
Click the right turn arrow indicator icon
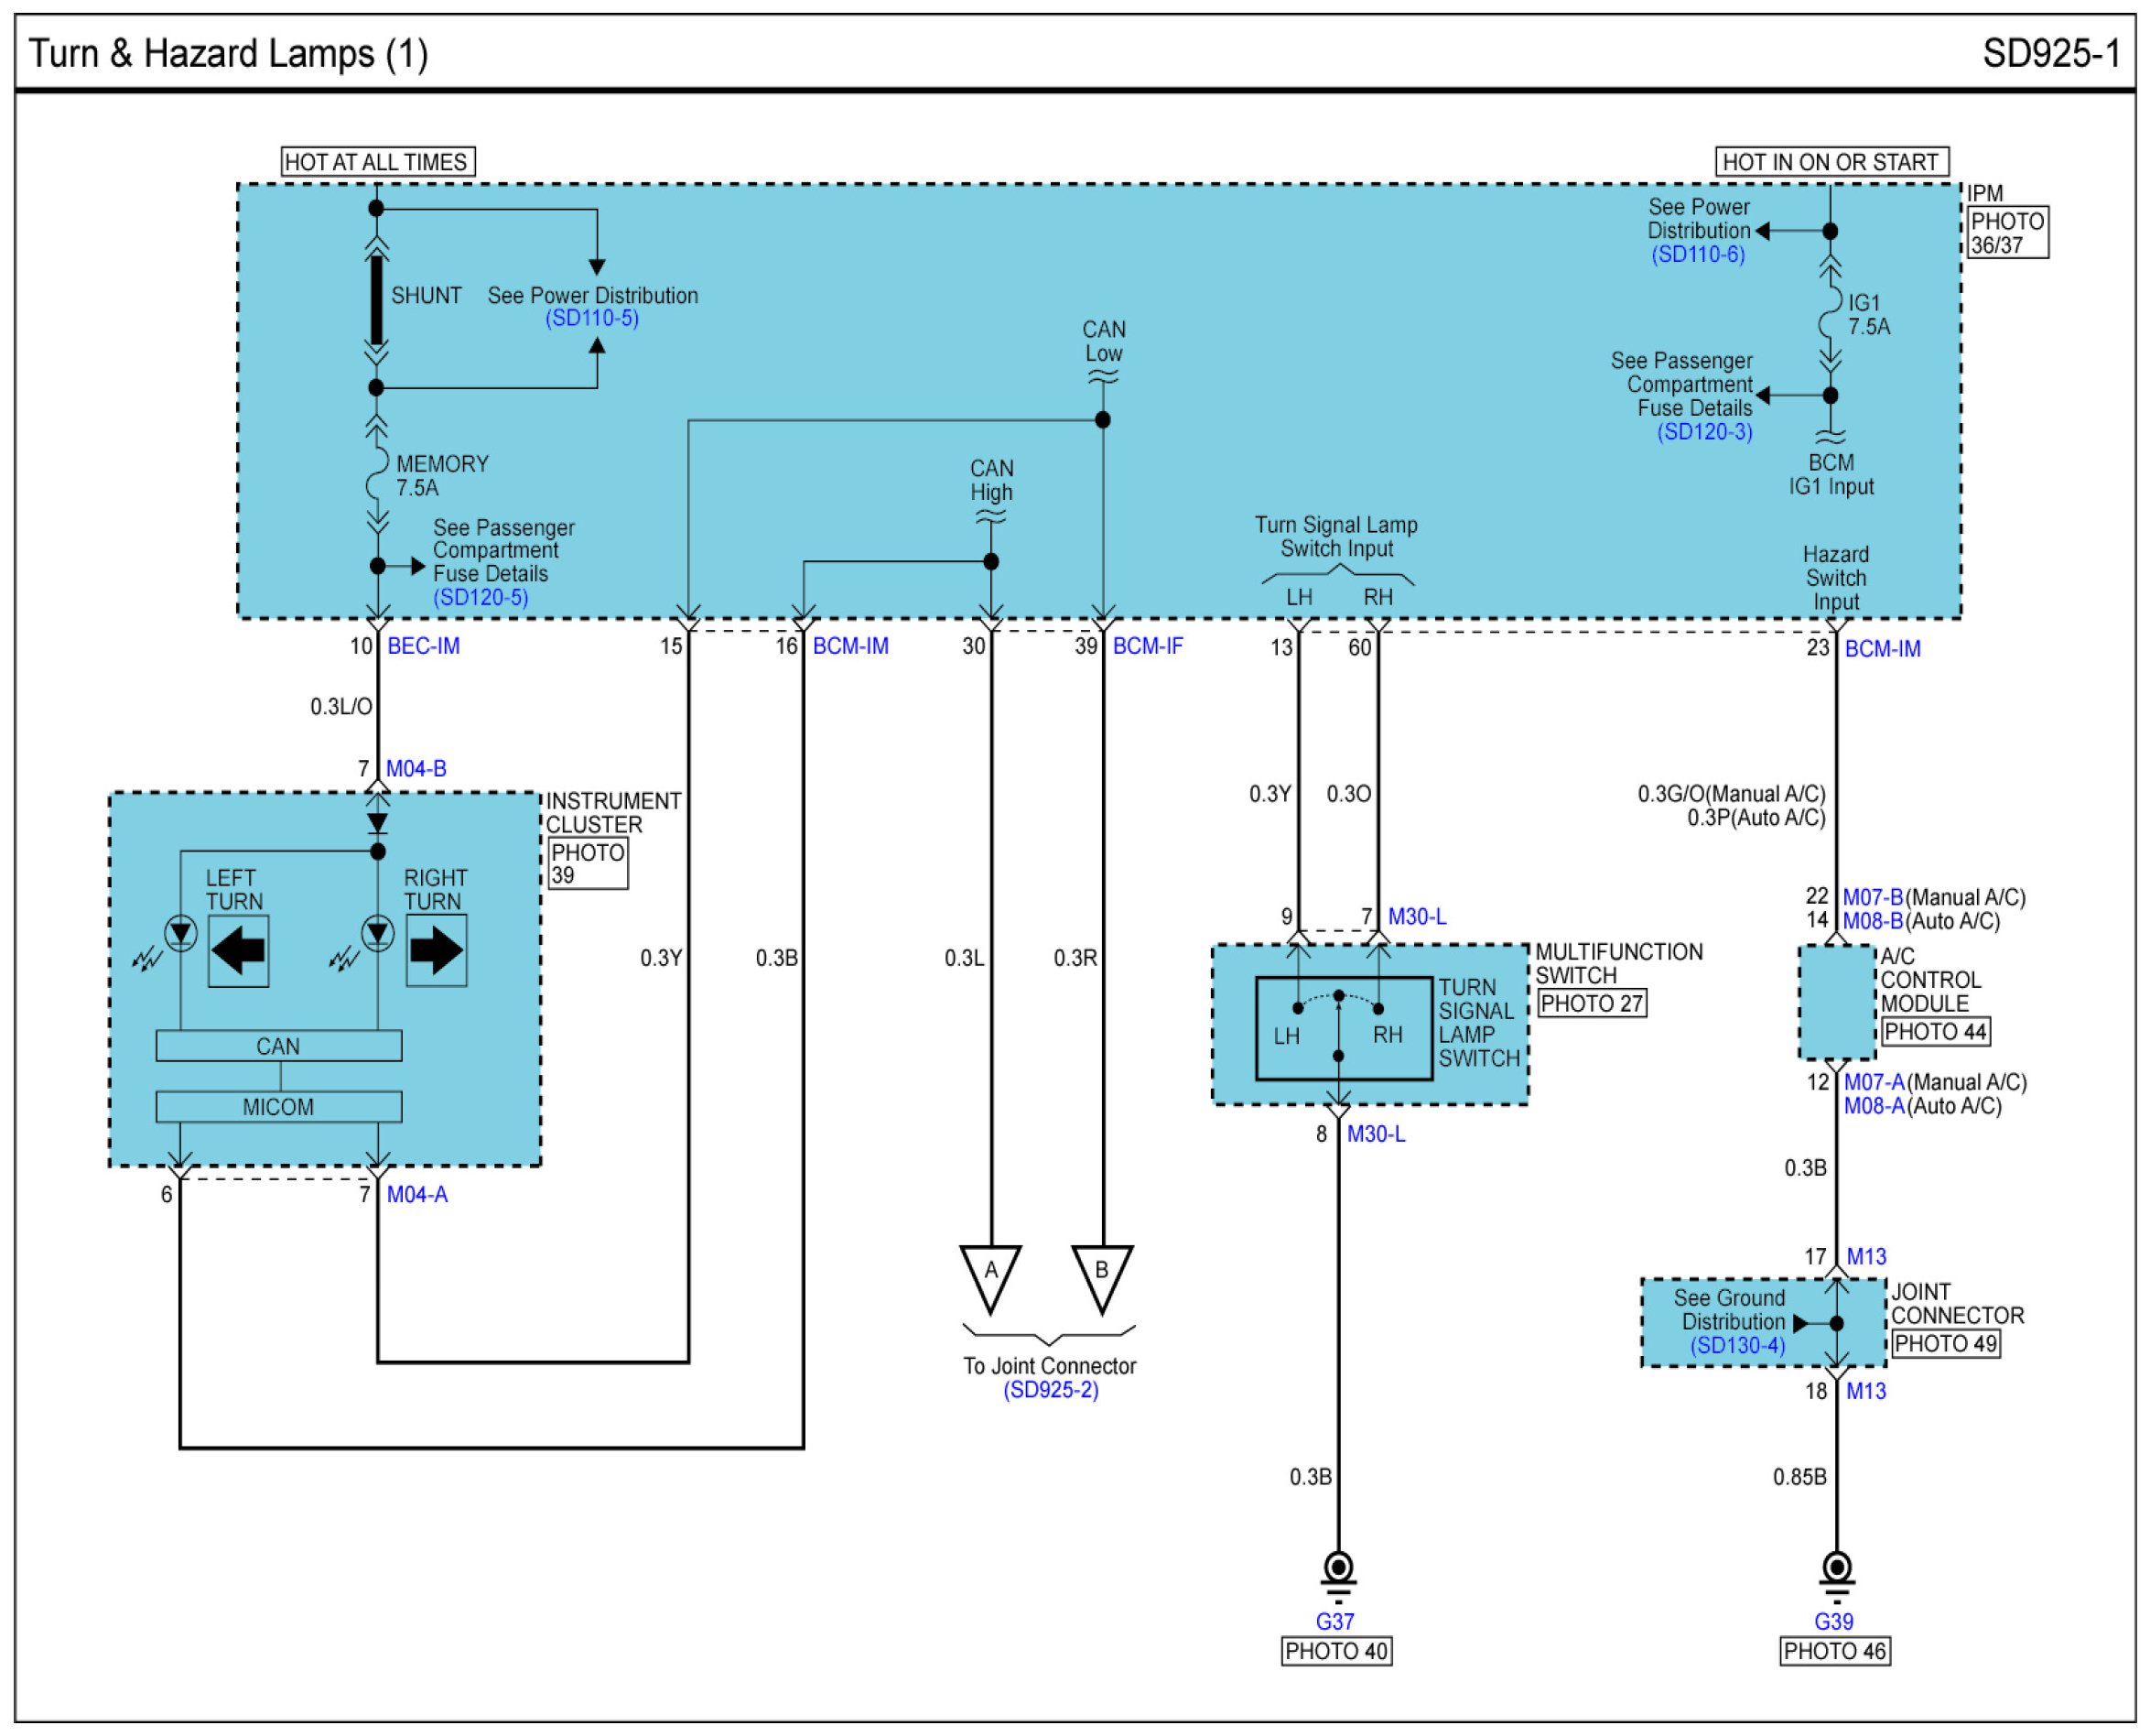[x=436, y=950]
